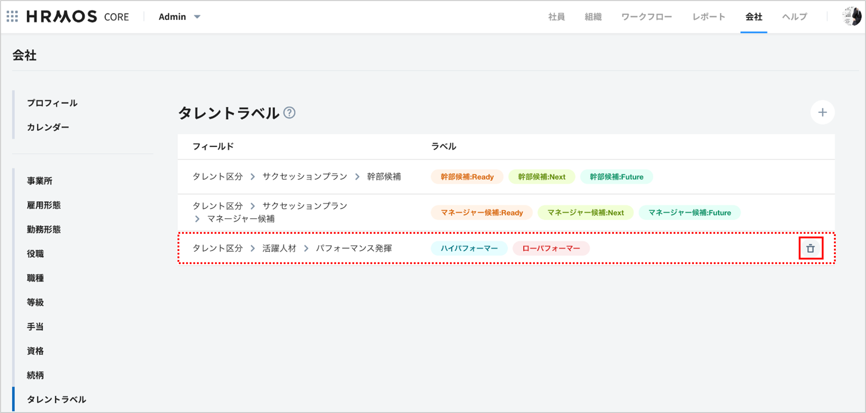Click the ハイパフォーマー blue label tag
The width and height of the screenshot is (866, 413).
click(469, 249)
